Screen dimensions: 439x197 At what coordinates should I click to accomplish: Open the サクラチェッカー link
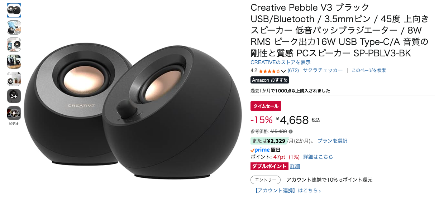[323, 70]
